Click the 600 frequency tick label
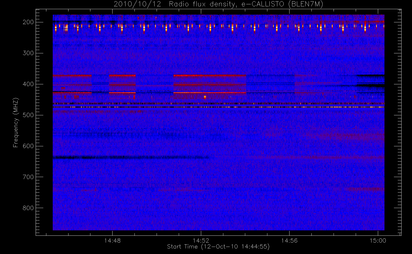412x254 pixels. point(28,146)
